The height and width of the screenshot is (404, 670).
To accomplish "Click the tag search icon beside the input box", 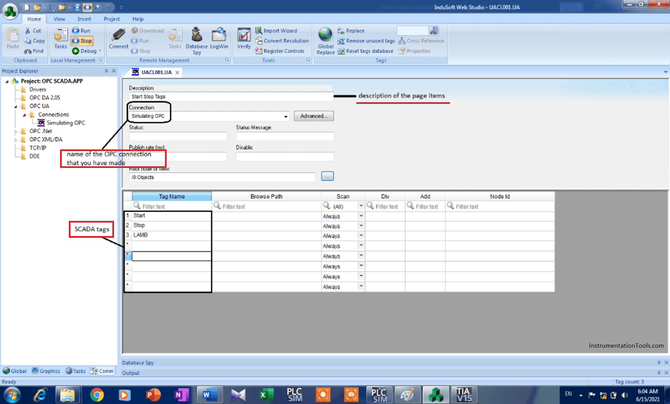I will click(x=434, y=31).
